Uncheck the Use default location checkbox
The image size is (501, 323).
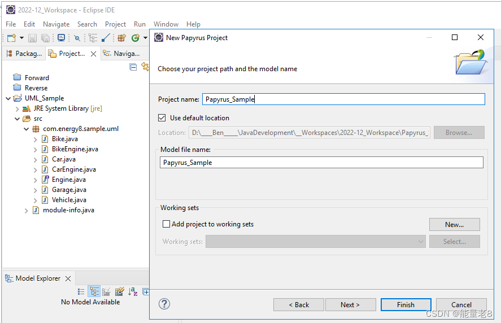pyautogui.click(x=162, y=118)
